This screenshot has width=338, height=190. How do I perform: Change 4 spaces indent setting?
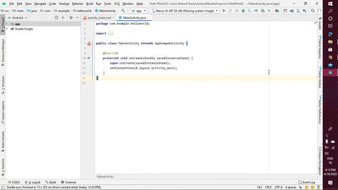tap(290, 187)
